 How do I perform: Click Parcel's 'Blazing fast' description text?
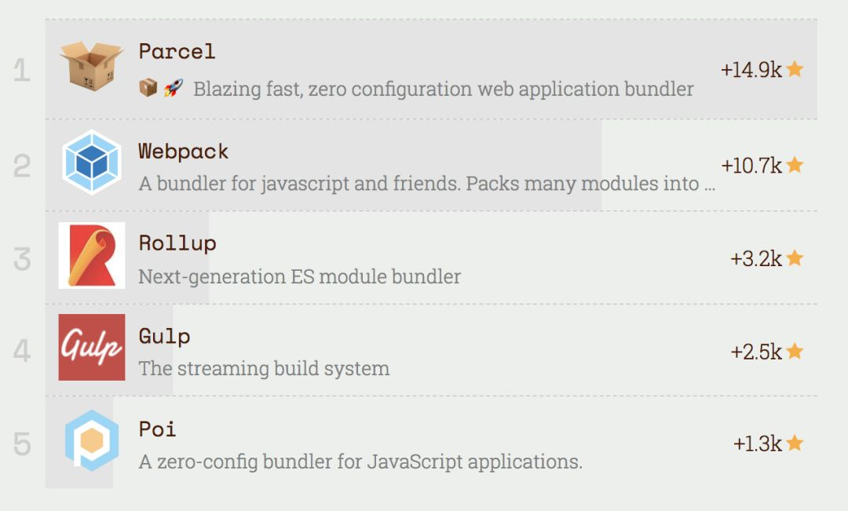pos(443,89)
